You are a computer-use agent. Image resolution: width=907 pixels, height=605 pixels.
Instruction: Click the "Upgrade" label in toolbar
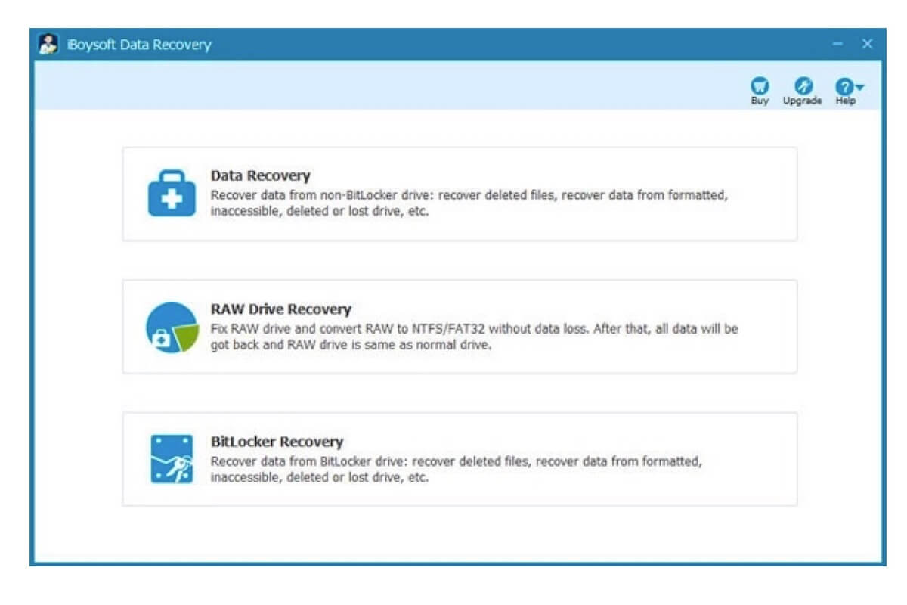coord(802,101)
